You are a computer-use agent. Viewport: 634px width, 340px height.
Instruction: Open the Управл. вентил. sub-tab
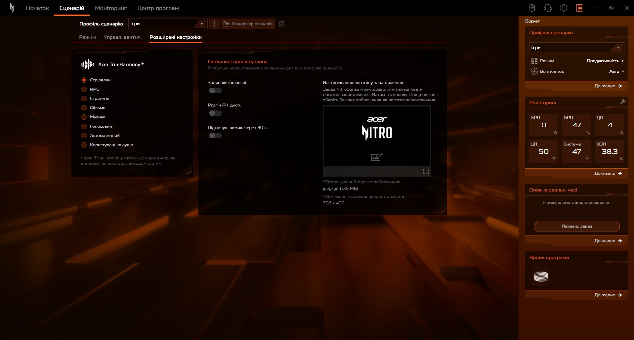(x=122, y=37)
